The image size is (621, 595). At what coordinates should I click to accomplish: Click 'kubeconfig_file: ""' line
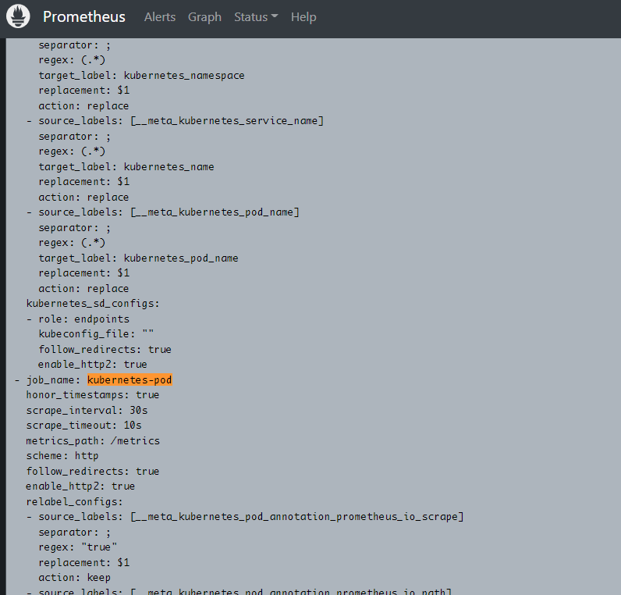click(x=96, y=333)
